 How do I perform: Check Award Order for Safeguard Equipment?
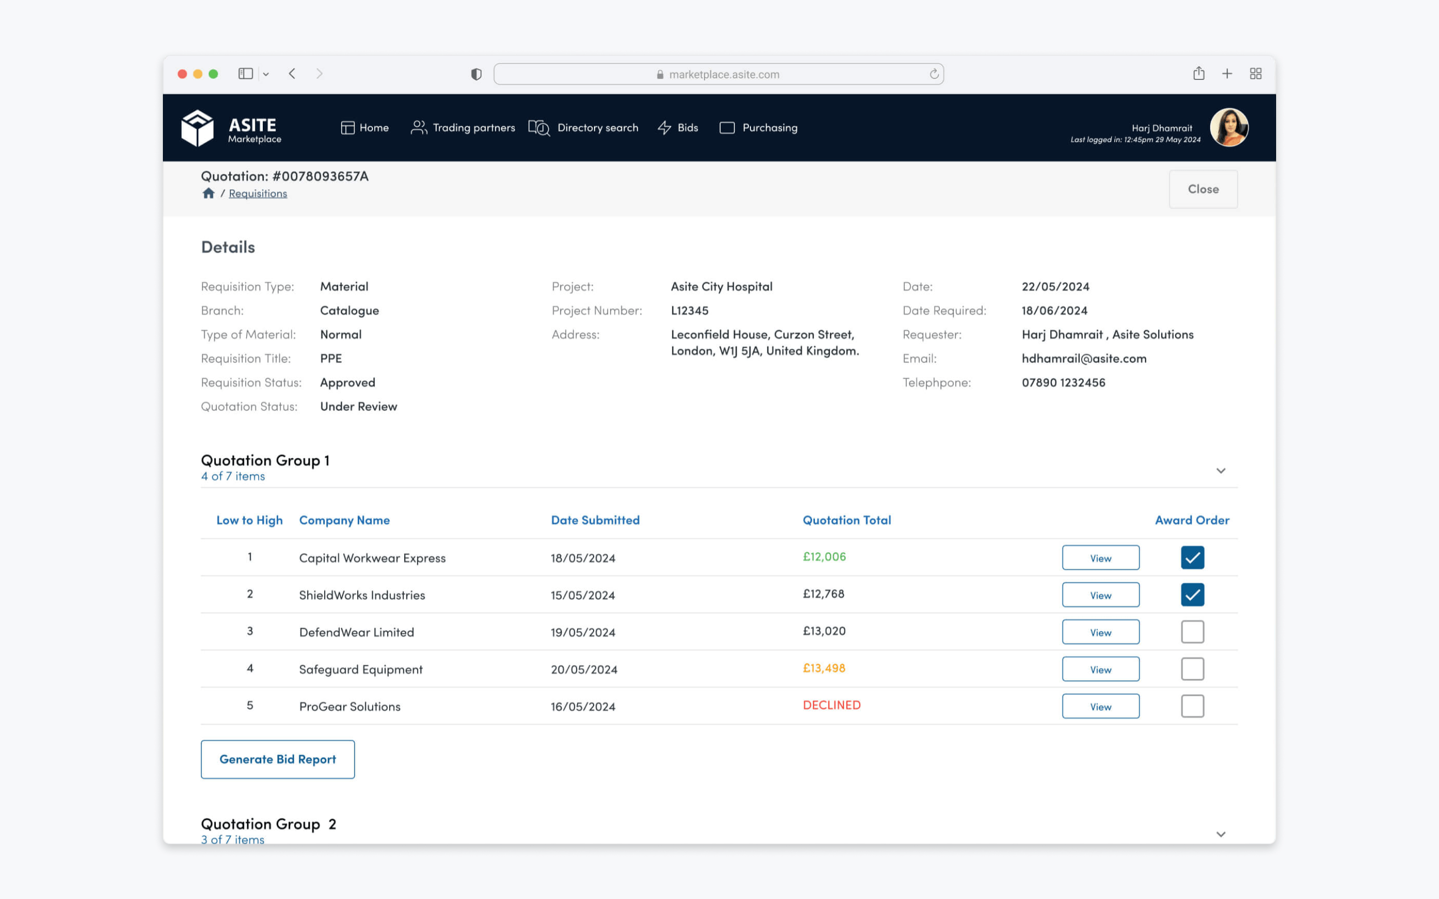pyautogui.click(x=1192, y=669)
